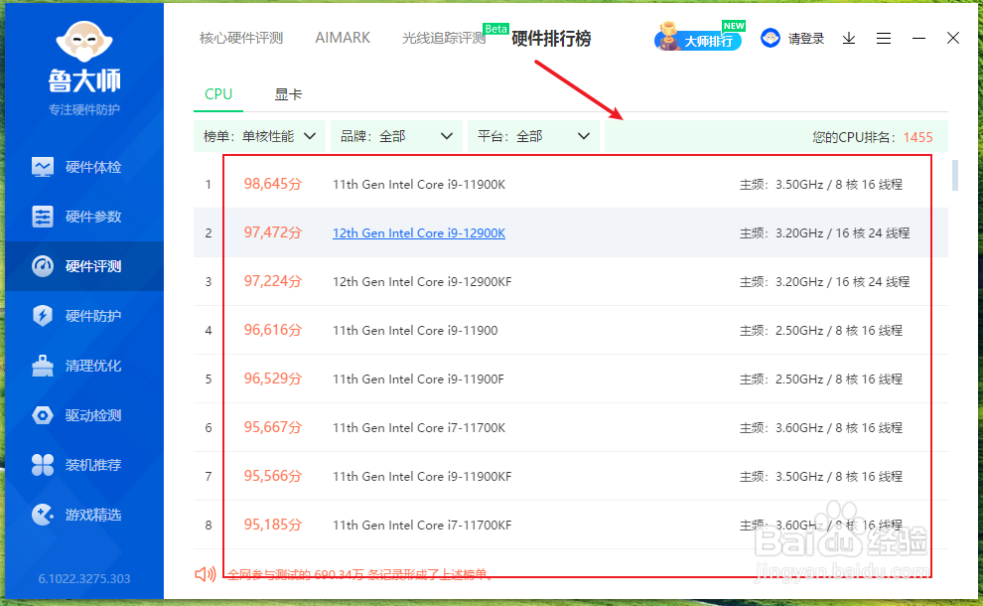Click score 95,667分
983x606 pixels.
(x=273, y=427)
